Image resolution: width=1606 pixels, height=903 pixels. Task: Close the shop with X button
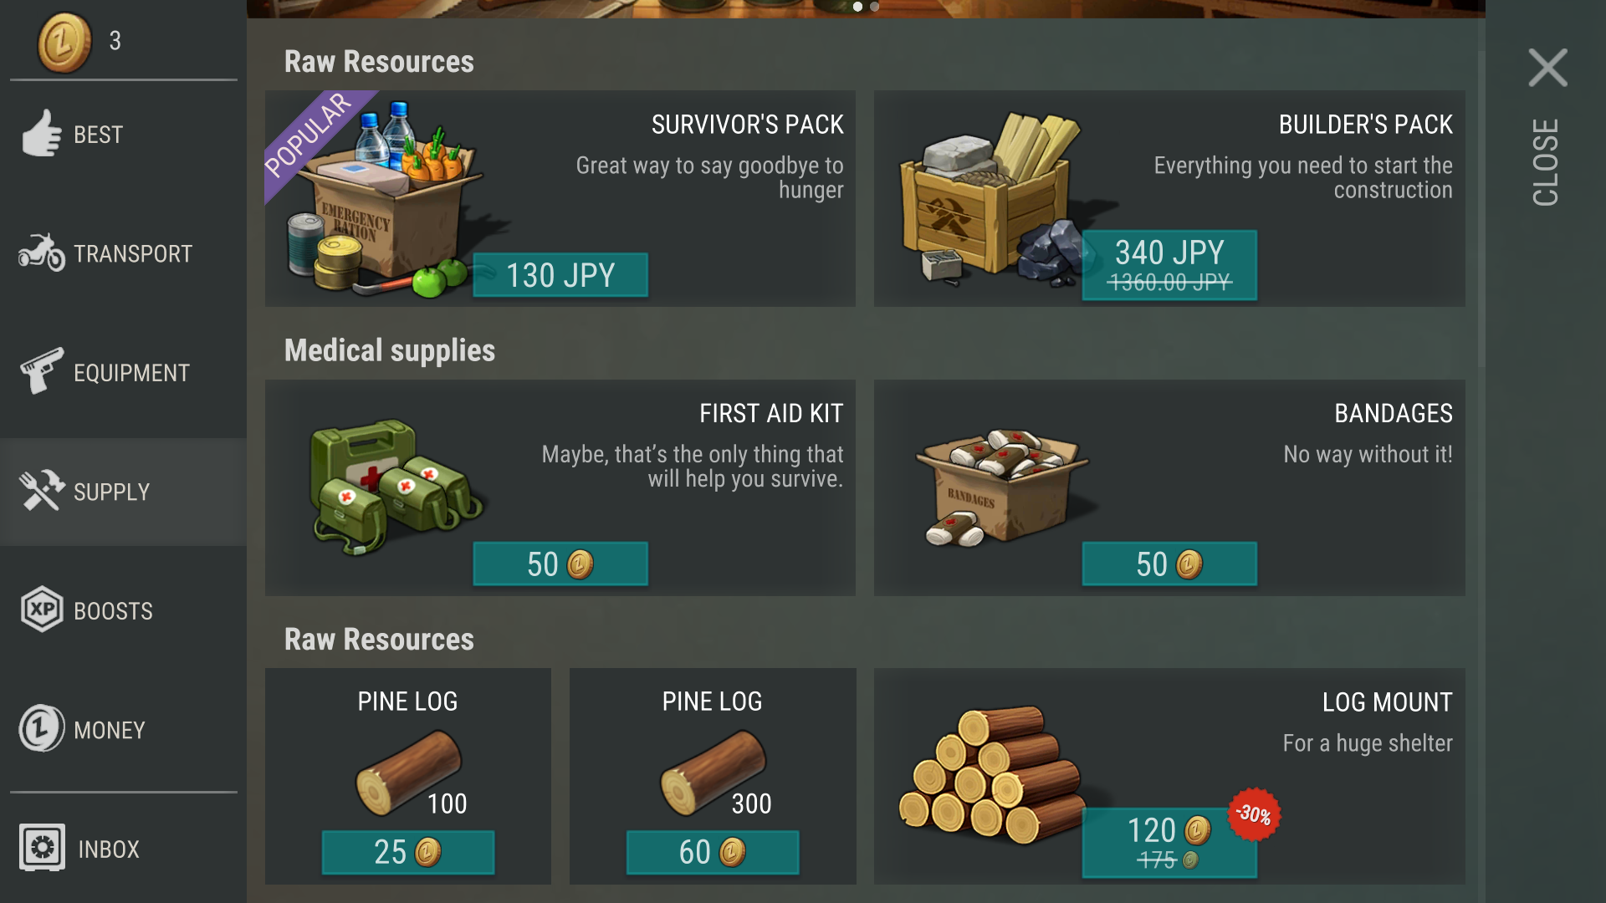pos(1547,67)
